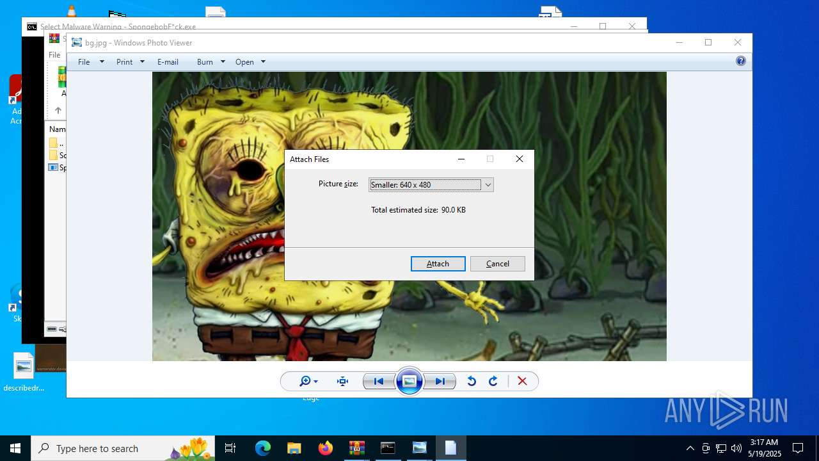Launch Microsoft Edge from taskbar
This screenshot has height=461, width=819.
point(263,448)
